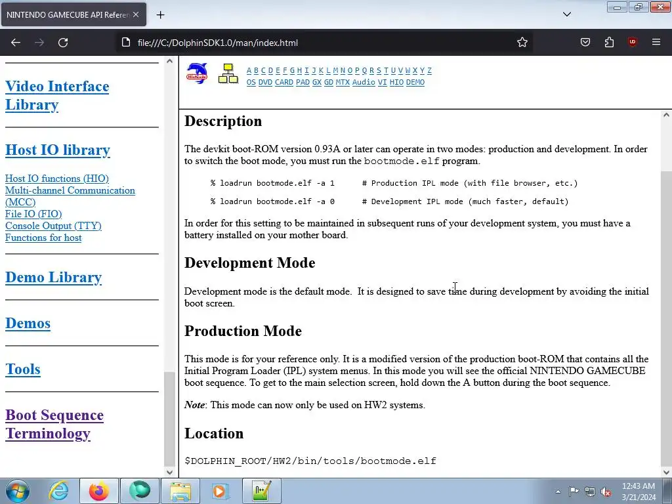
Task: Jump to index letter G
Action: coord(292,70)
